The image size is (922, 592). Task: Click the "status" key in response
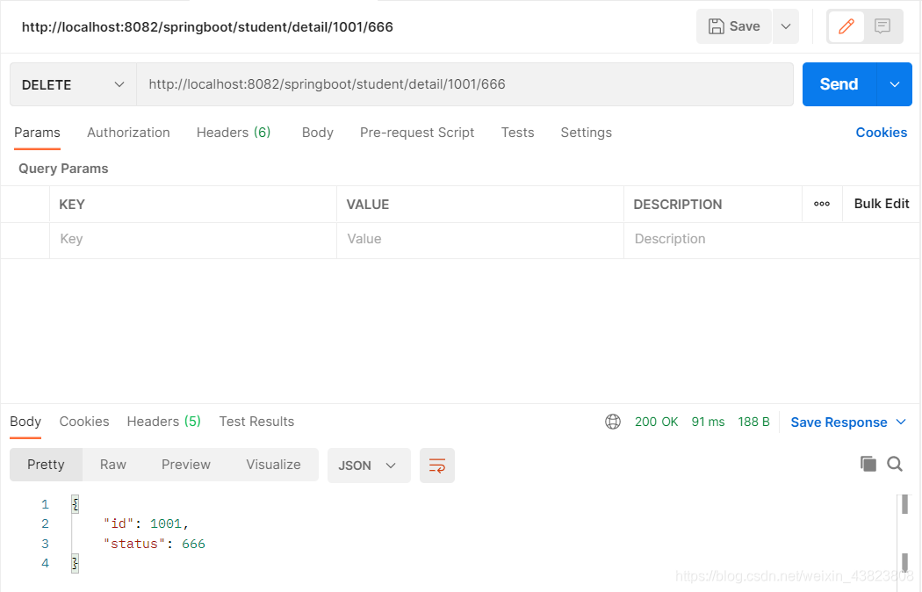coord(134,544)
